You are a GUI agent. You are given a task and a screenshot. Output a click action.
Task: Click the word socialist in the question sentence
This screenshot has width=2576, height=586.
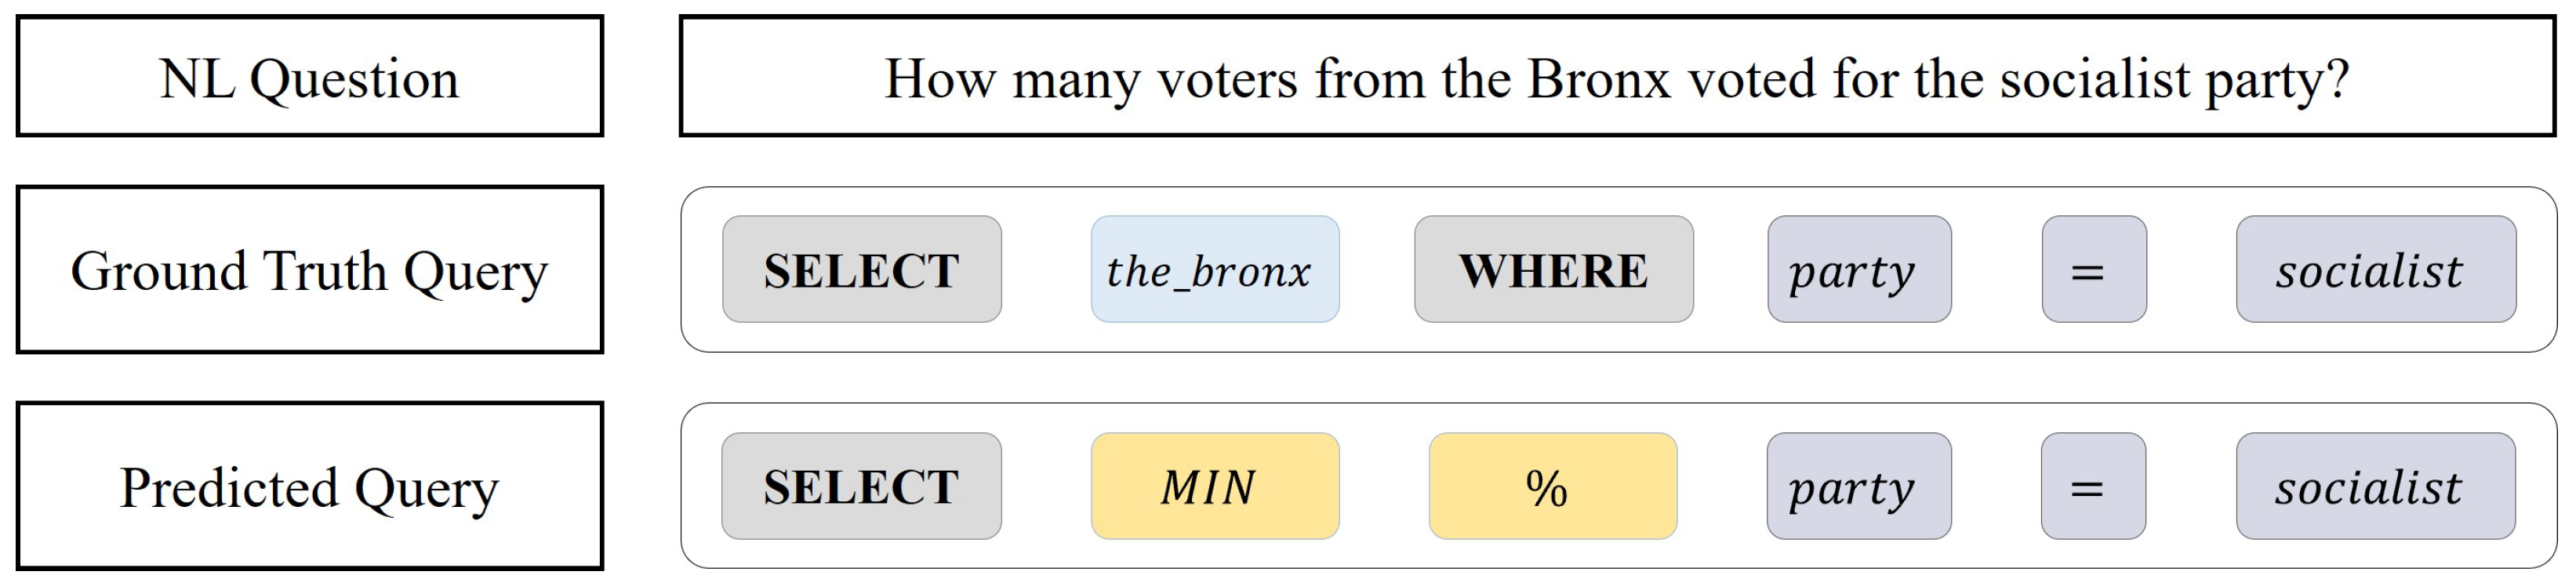(x=2094, y=79)
